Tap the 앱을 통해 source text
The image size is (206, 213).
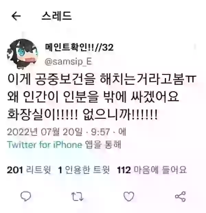pyautogui.click(x=103, y=145)
